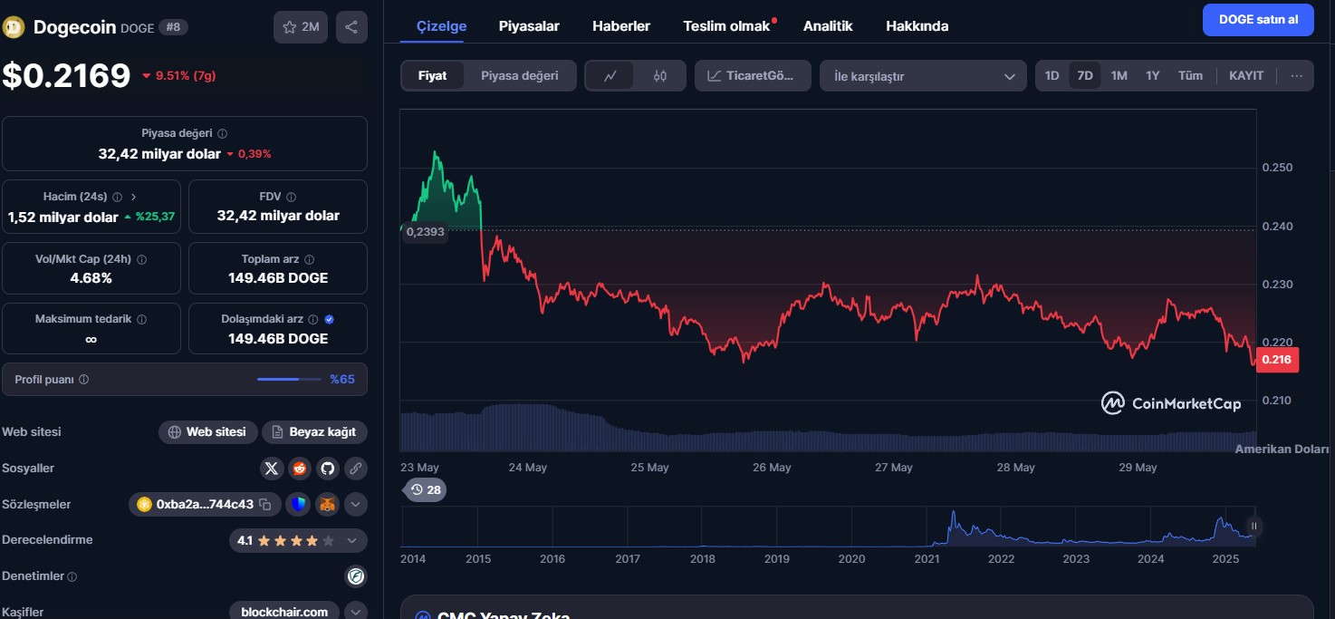
Task: Click the MetaMask fox icon
Action: tap(327, 504)
